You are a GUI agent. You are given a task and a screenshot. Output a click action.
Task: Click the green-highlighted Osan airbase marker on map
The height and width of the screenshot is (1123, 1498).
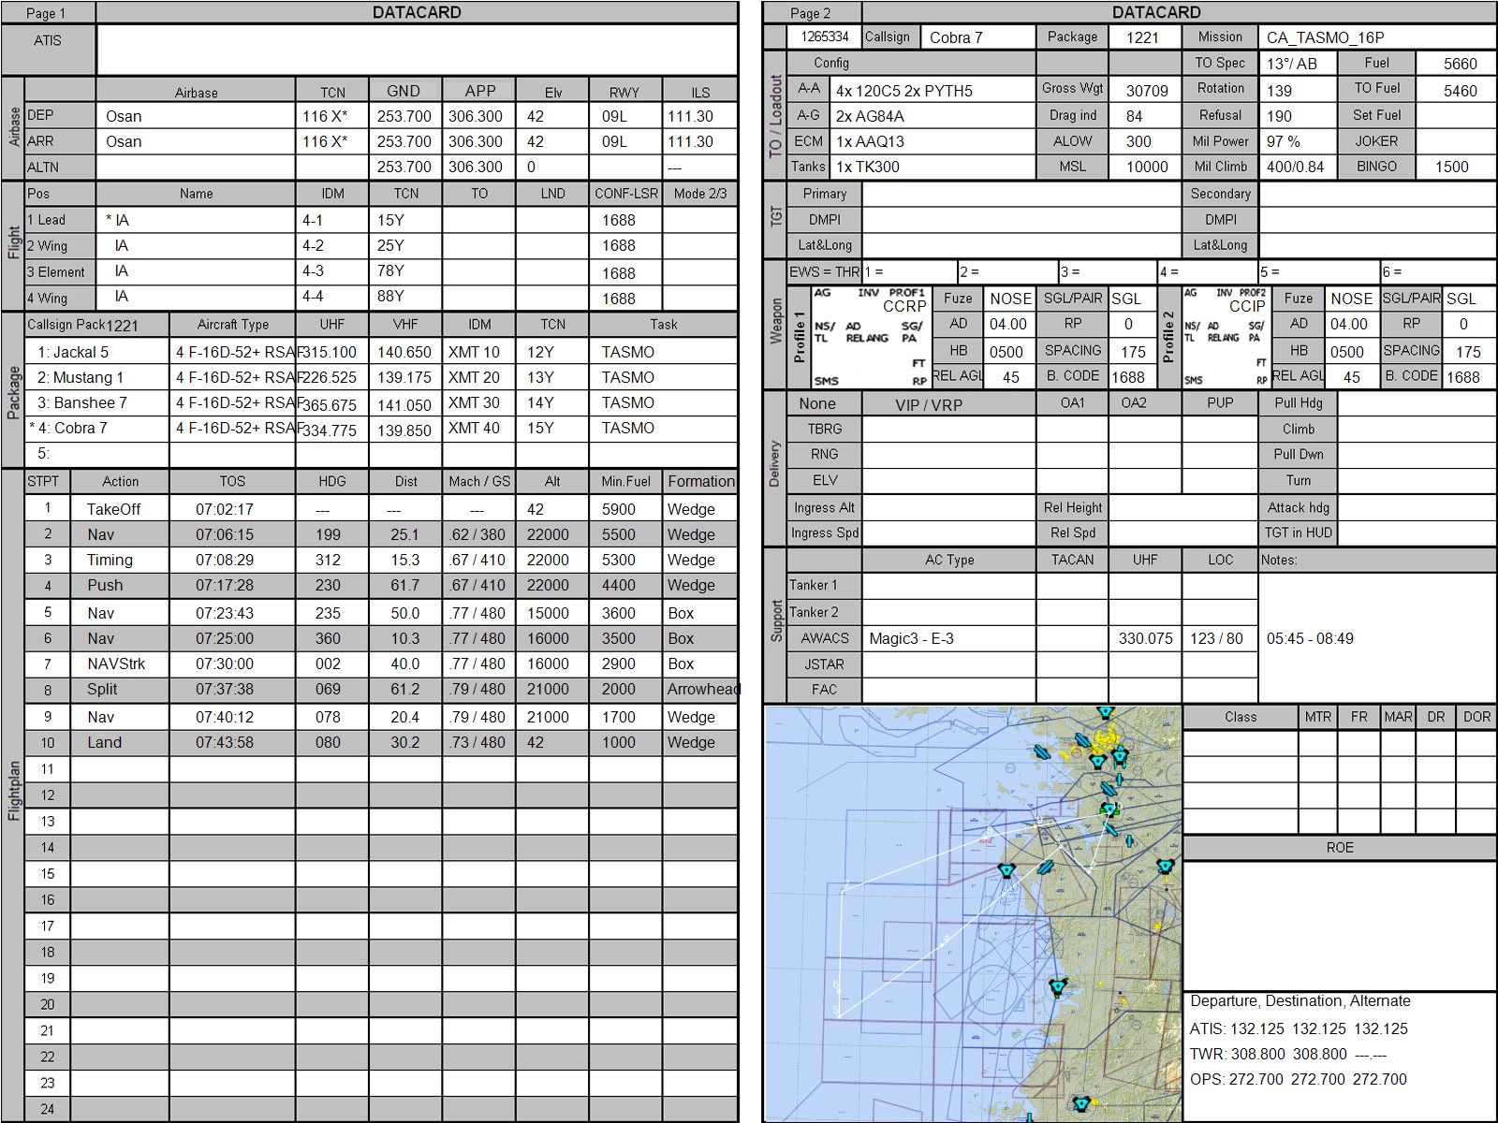(1110, 809)
